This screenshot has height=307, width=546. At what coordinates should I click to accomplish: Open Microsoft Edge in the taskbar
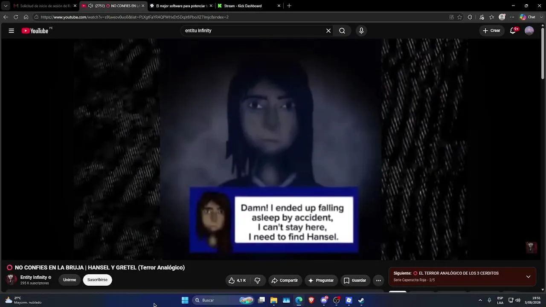299,300
